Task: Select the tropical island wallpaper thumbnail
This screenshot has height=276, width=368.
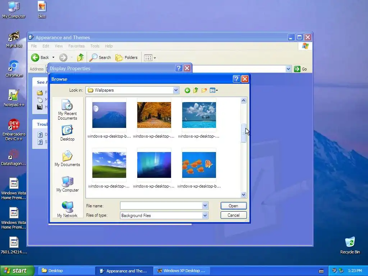Action: (199, 115)
